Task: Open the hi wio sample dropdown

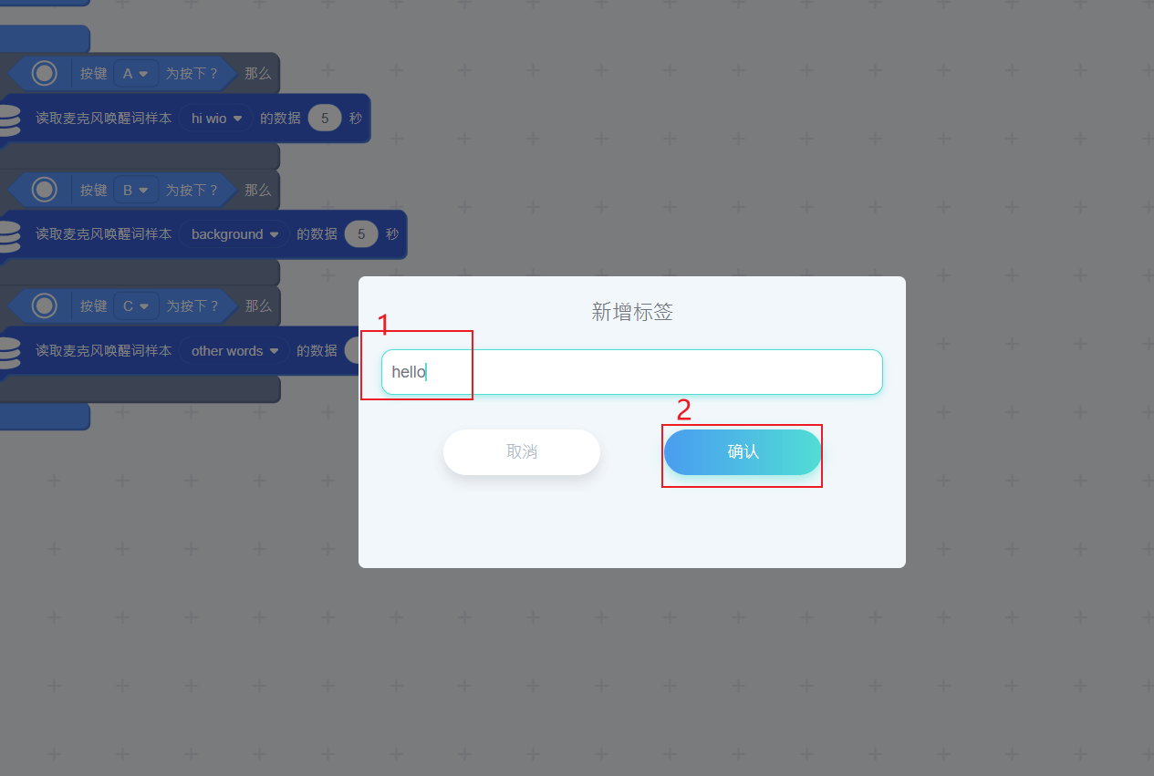Action: coord(215,118)
